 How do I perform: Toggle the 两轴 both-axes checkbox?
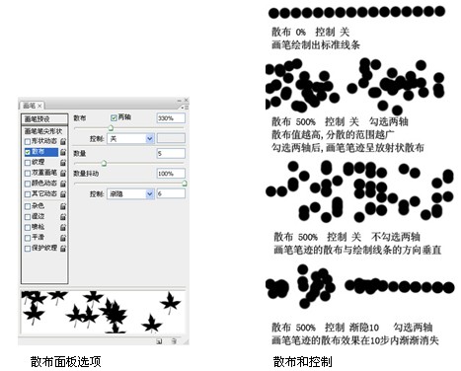[114, 117]
